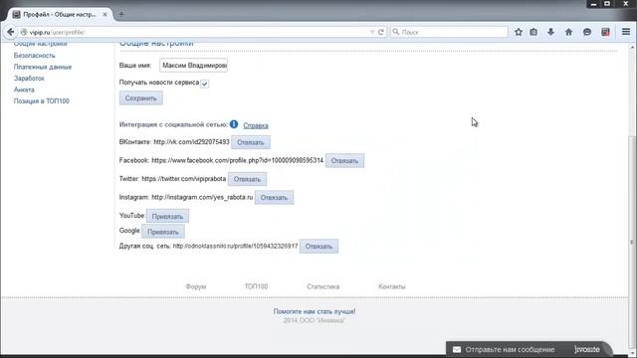Click the https://twitter.com/vipiprabota text
The image size is (637, 358).
183,179
